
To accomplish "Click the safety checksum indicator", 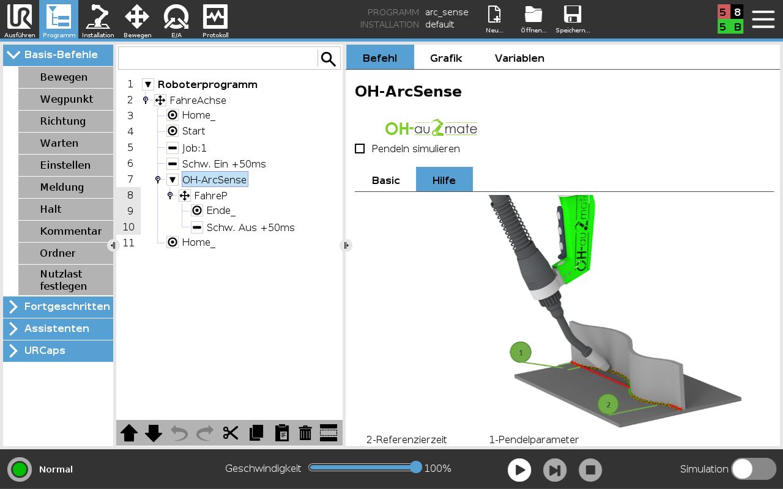I will [x=730, y=20].
